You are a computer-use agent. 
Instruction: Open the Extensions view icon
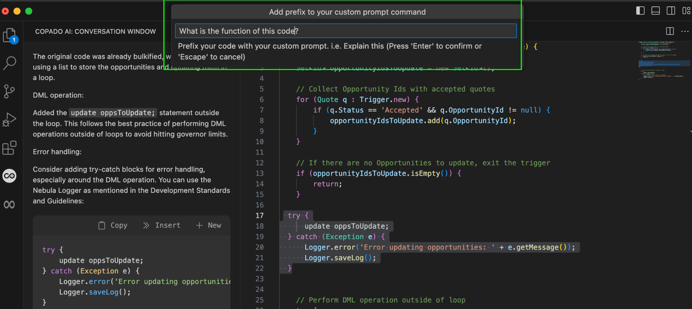tap(9, 148)
